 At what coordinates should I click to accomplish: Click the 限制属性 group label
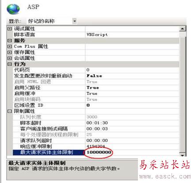tap(24, 111)
